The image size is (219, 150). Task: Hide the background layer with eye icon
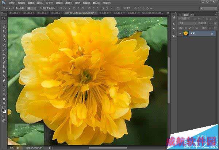point(180,33)
